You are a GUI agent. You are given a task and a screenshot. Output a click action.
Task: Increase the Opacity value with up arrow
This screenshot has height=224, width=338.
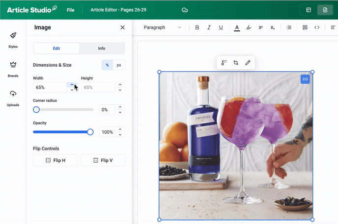[x=120, y=129]
